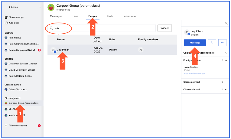Collapse the Family members section
The height and width of the screenshot is (139, 231).
(x=226, y=60)
